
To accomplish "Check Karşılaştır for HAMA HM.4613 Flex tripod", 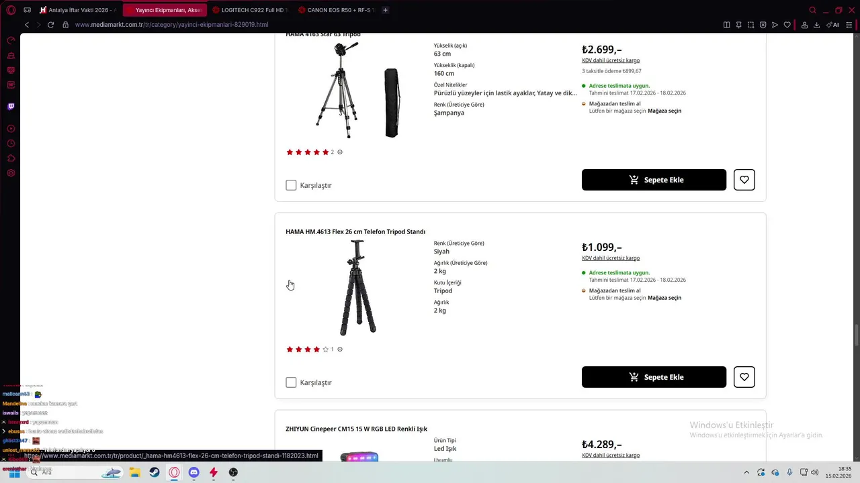I will 291,382.
